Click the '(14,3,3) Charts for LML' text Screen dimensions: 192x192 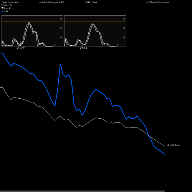click(x=52, y=2)
